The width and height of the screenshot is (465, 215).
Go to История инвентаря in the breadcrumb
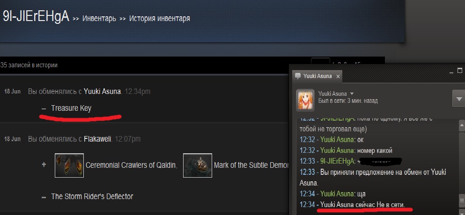coord(160,19)
